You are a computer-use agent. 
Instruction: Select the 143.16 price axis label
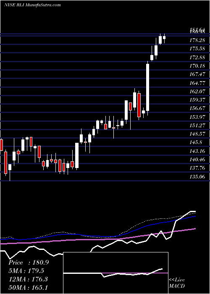point(197,151)
